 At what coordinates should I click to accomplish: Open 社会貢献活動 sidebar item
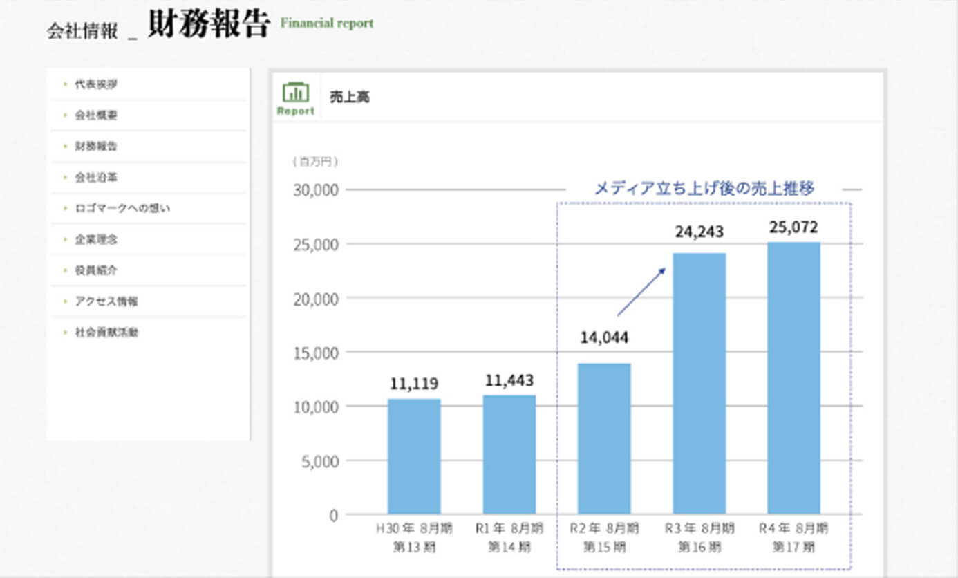[x=106, y=333]
